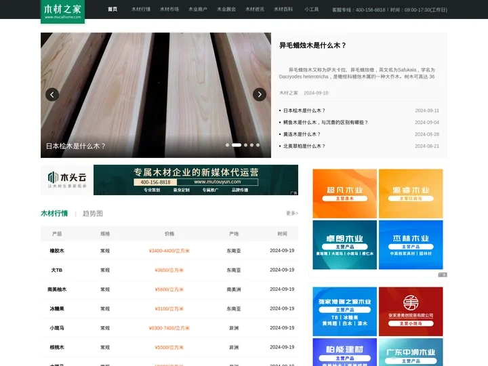Click price ¥3400-4400/立方米
The height and width of the screenshot is (366, 488).
[169, 251]
